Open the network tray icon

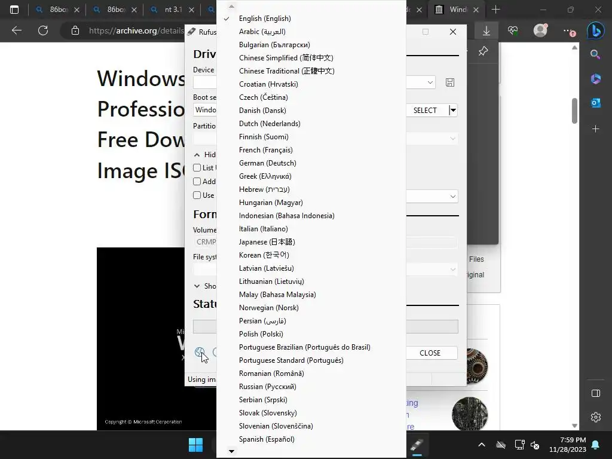[519, 445]
